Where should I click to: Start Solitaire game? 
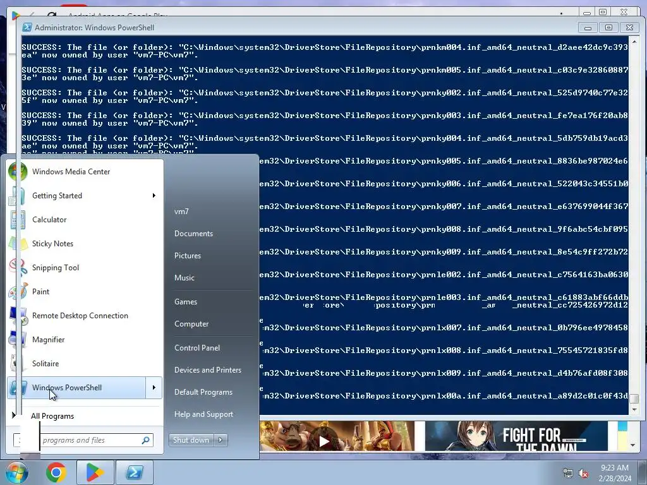pyautogui.click(x=85, y=363)
